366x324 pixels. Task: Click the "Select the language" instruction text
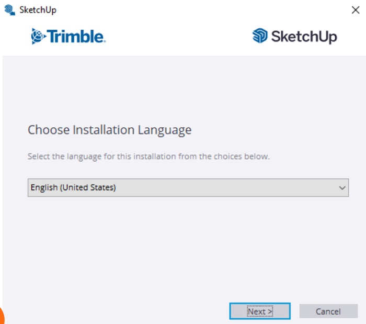pos(148,157)
